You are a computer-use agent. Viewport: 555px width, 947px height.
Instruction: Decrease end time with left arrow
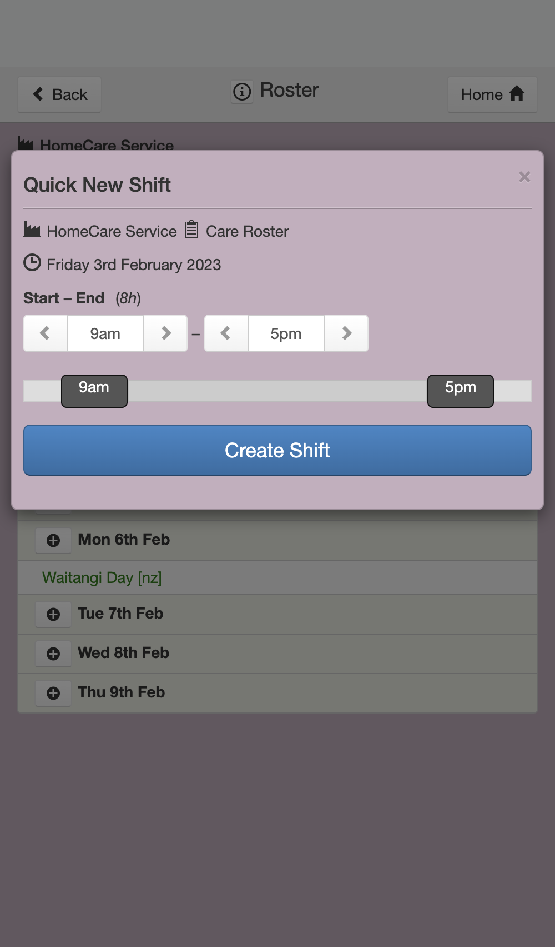pos(226,333)
